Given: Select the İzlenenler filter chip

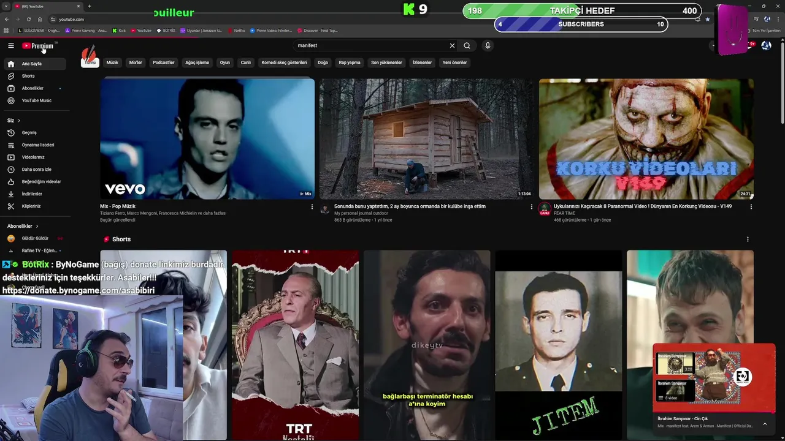Looking at the screenshot, I should click(x=422, y=62).
